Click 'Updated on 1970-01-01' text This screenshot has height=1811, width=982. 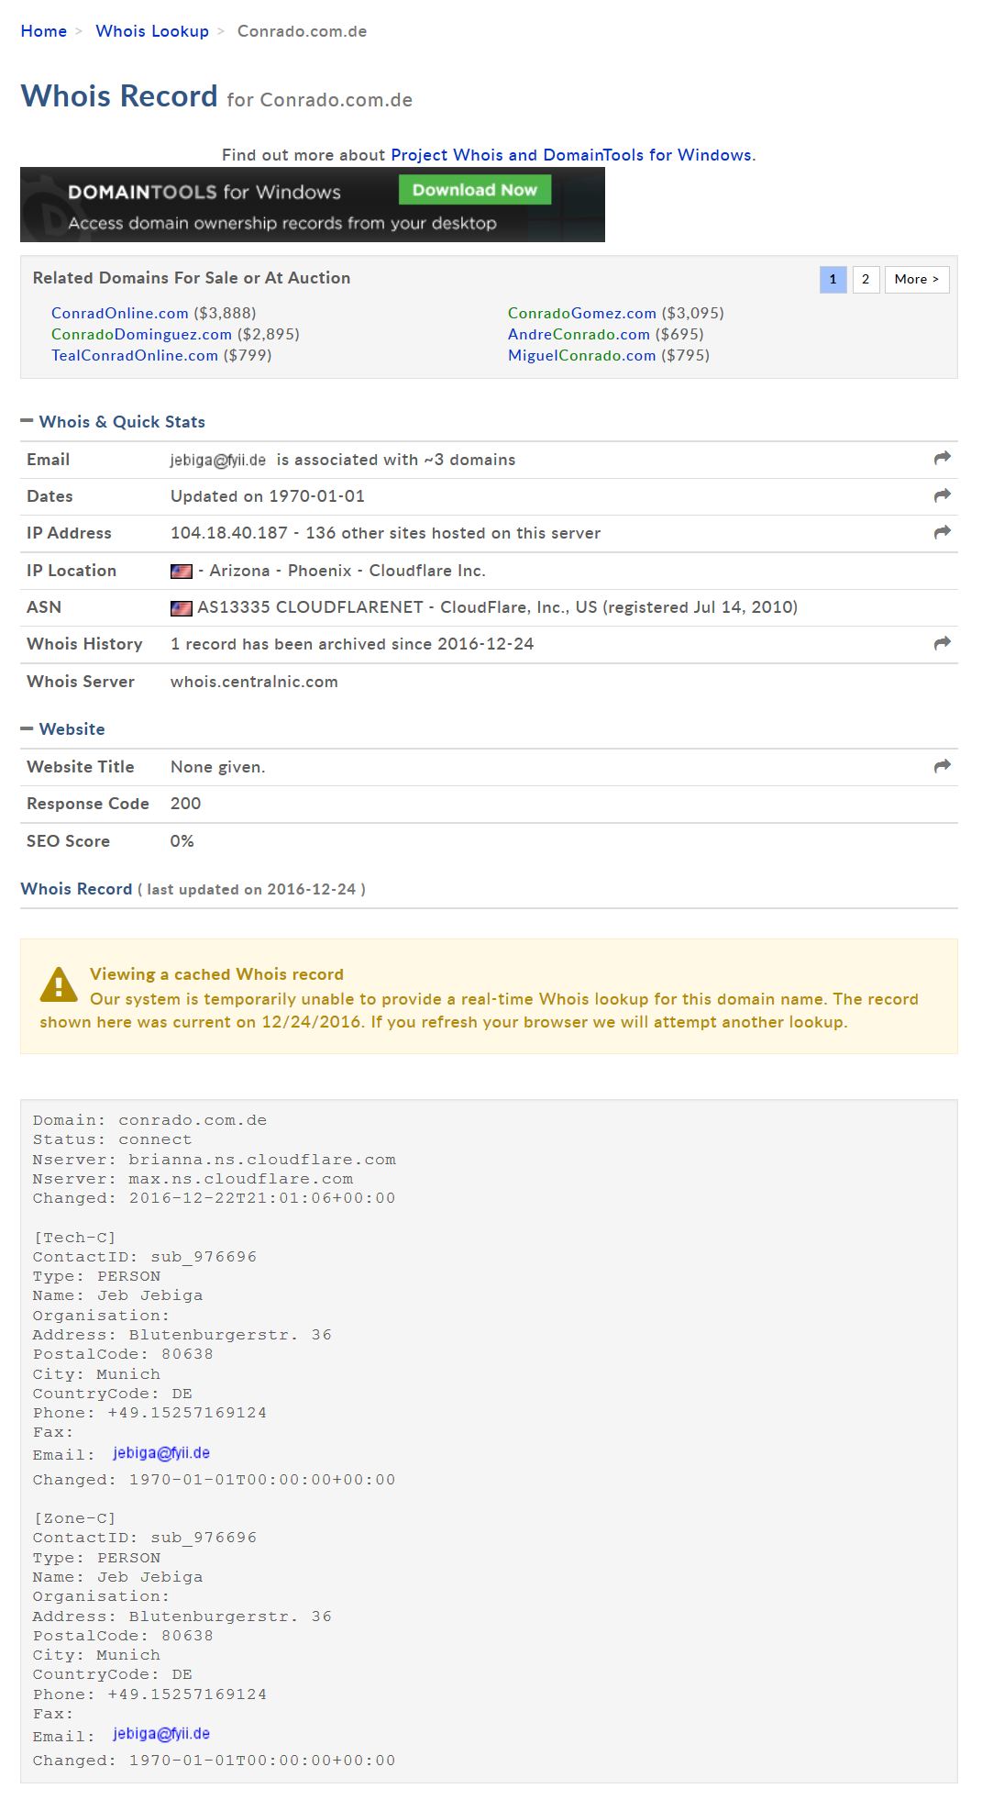(268, 496)
